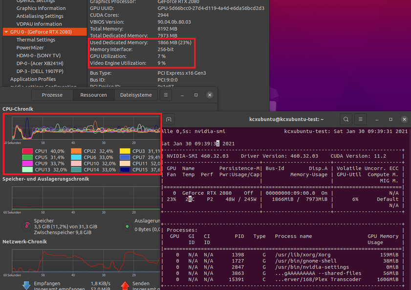Click the CUDA Version 11.2 text
This screenshot has width=411, height=290.
(x=358, y=156)
